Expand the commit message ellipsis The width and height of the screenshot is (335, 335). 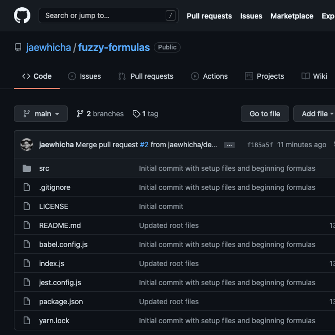point(230,145)
